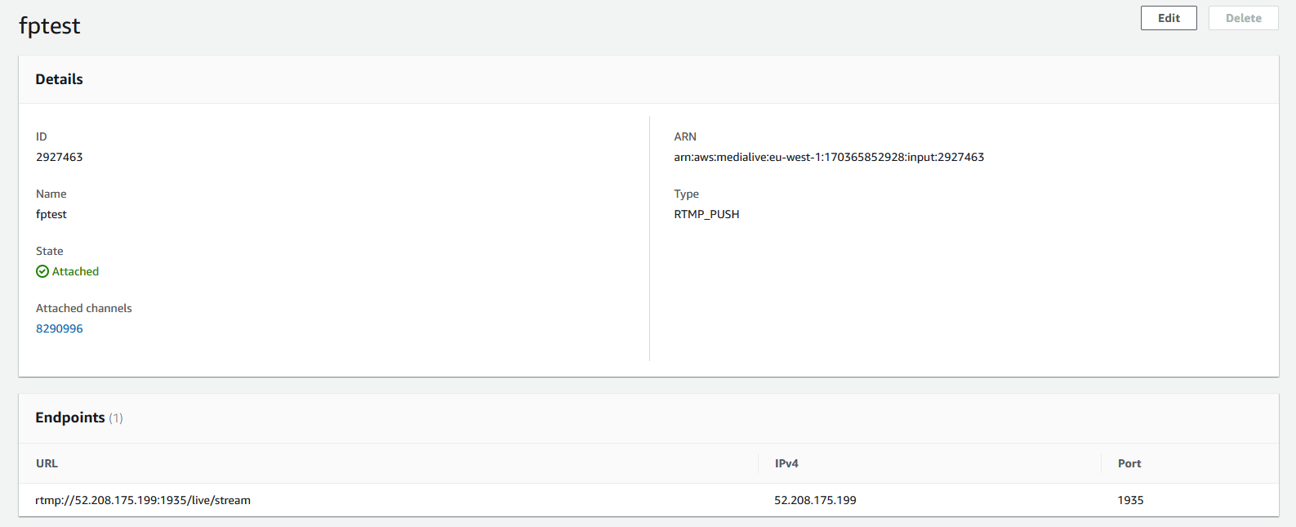Select the input ID value 2927463
The height and width of the screenshot is (527, 1296).
tap(60, 157)
